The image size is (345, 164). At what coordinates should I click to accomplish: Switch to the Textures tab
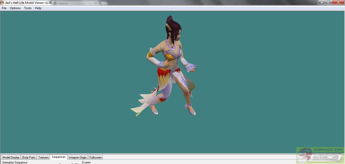tap(44, 157)
